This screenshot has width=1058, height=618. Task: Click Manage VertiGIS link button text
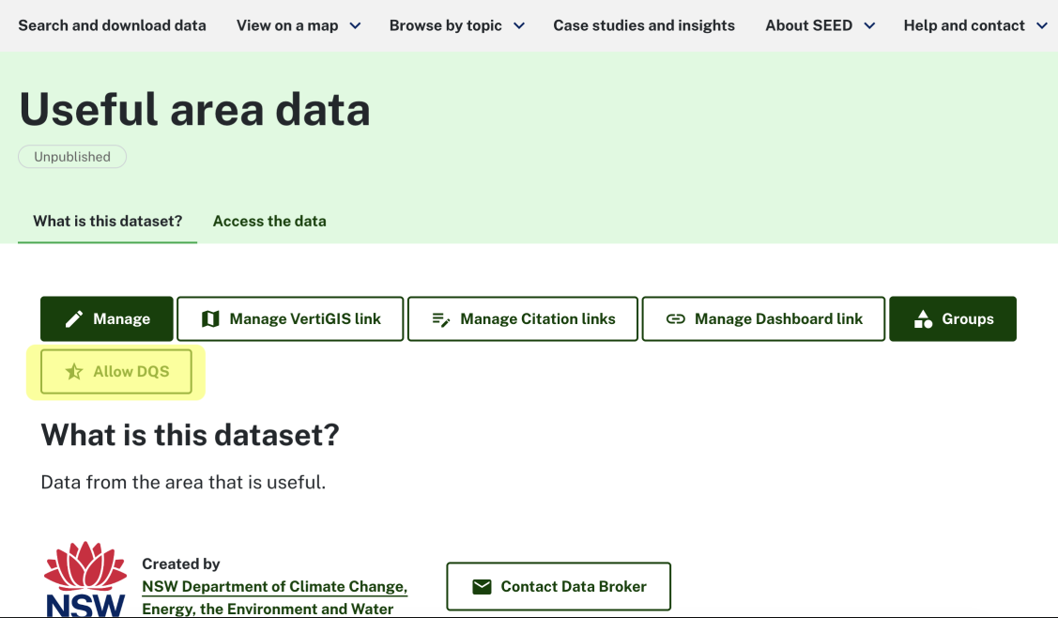305,318
